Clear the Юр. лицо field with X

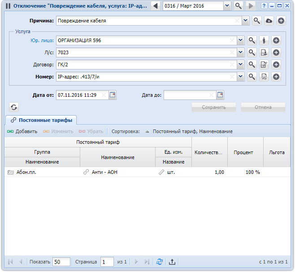tap(232, 40)
